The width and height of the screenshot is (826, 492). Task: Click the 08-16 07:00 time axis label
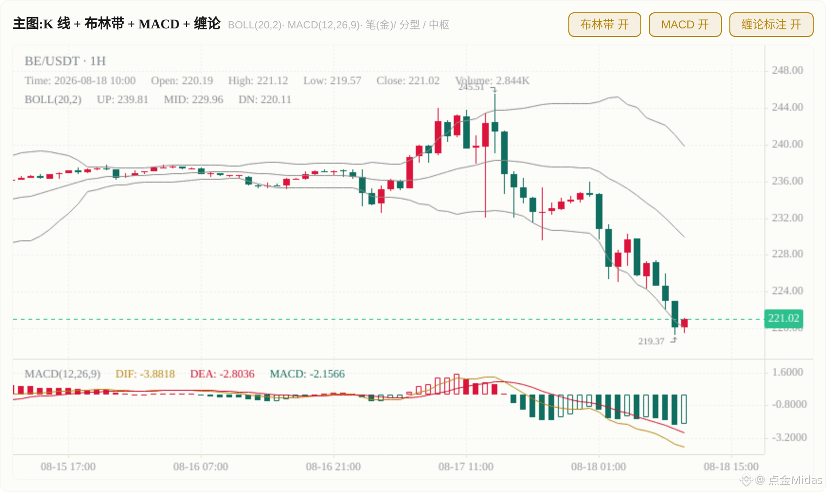click(201, 467)
